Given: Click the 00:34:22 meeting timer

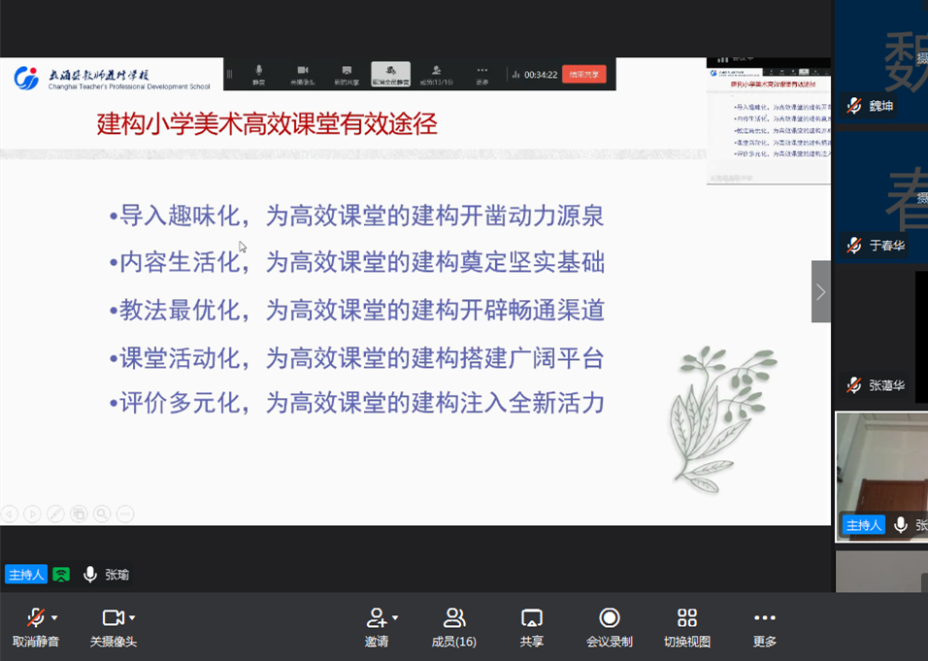Looking at the screenshot, I should click(541, 75).
